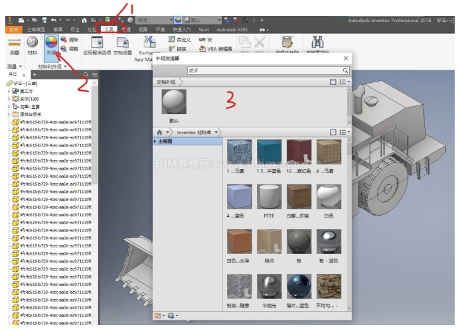
Task: Select the 测量 measure ruler tool
Action: click(13, 45)
